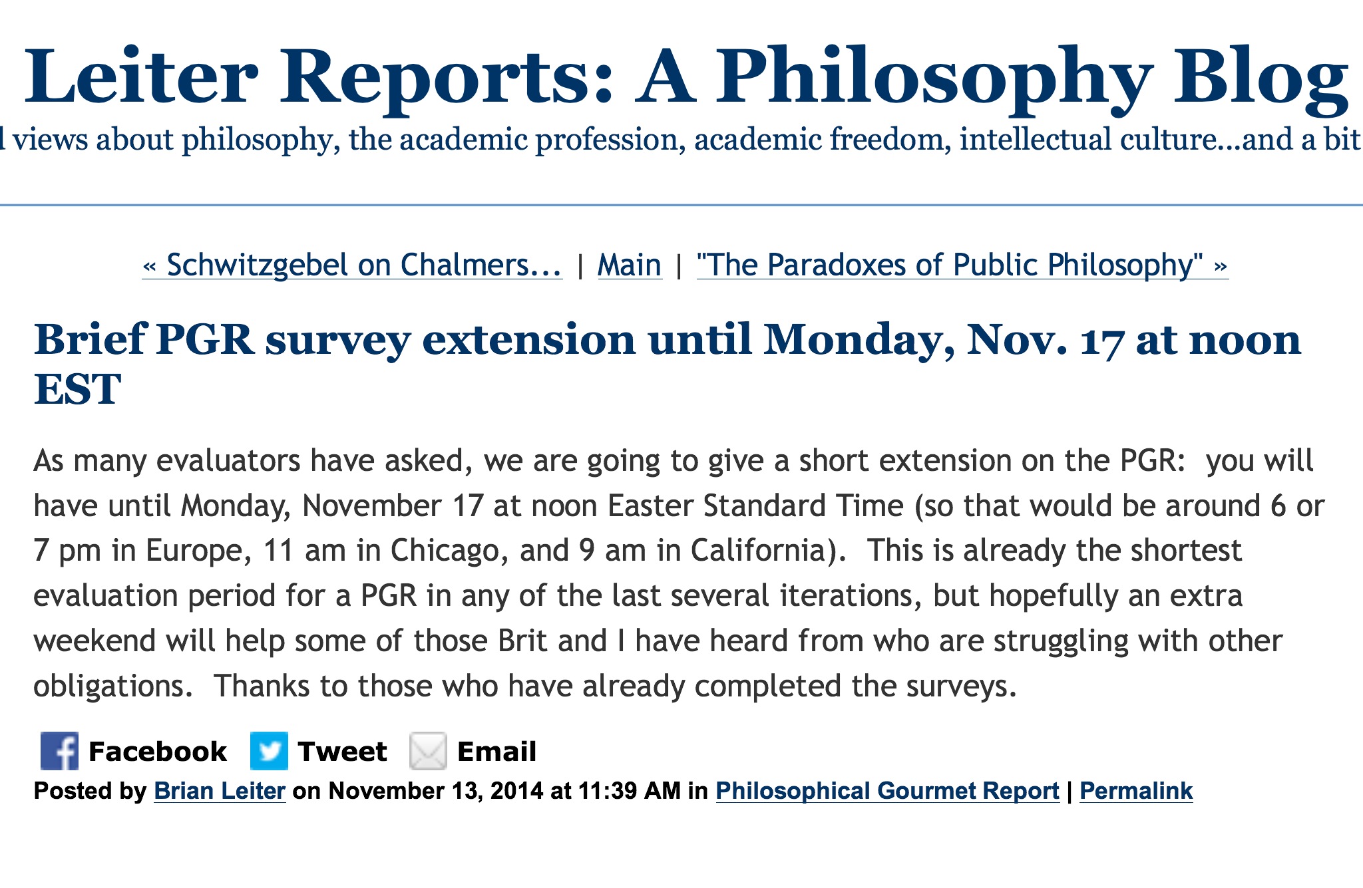Click the gray envelope Email icon
The image size is (1363, 888).
(x=428, y=751)
